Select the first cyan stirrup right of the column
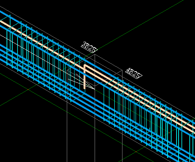Viewport: 195px width, 162px height. [x=104, y=103]
